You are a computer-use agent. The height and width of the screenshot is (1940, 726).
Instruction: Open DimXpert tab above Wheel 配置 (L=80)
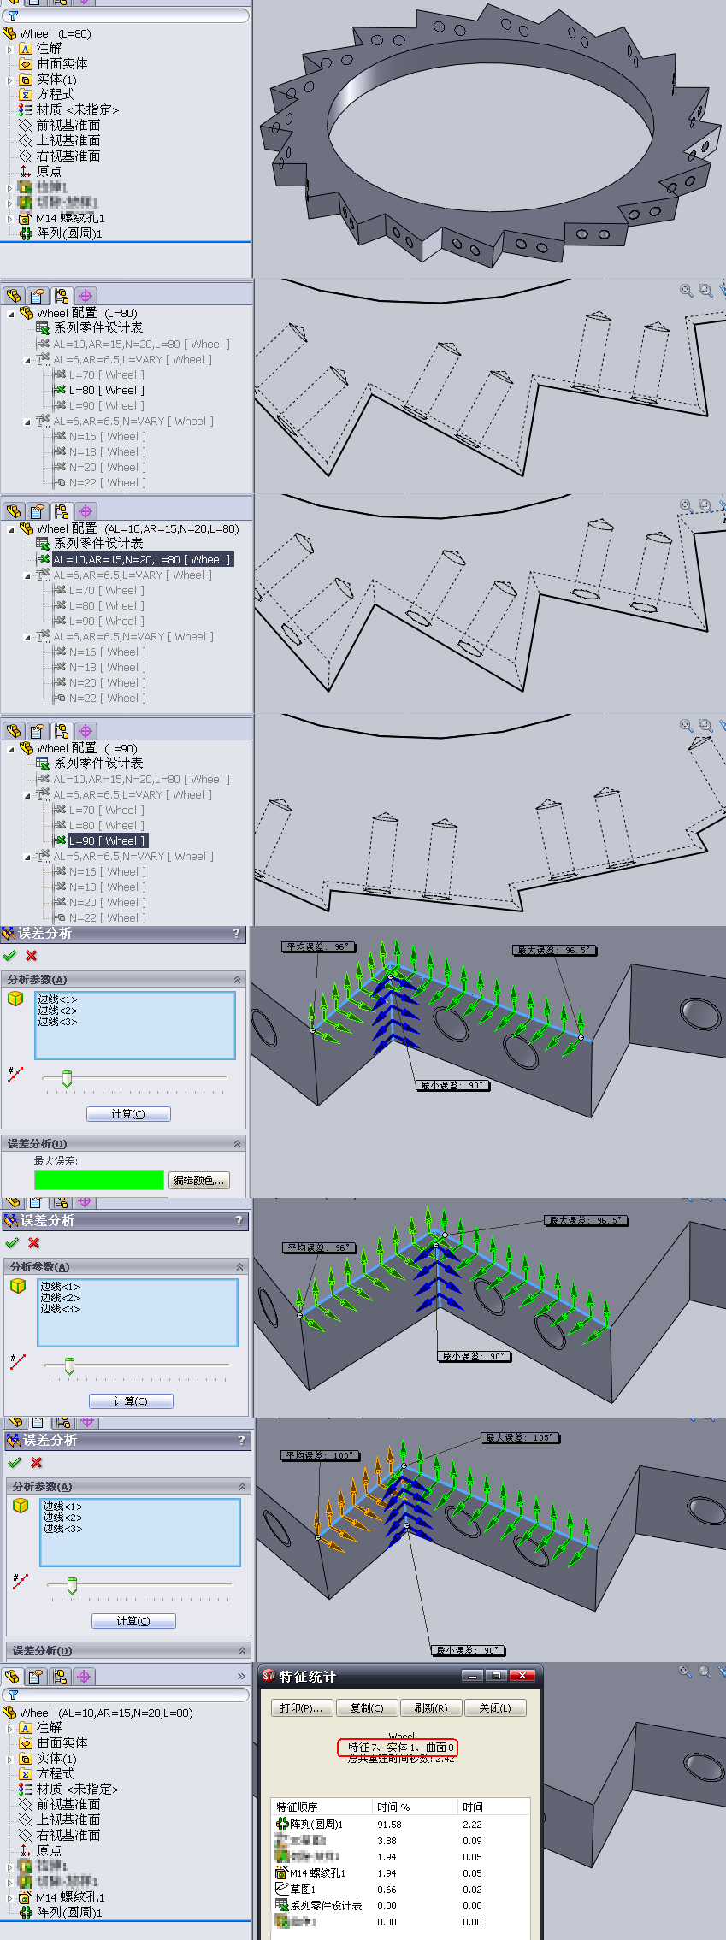(86, 296)
